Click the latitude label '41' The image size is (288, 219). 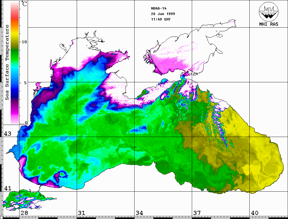tap(8, 188)
